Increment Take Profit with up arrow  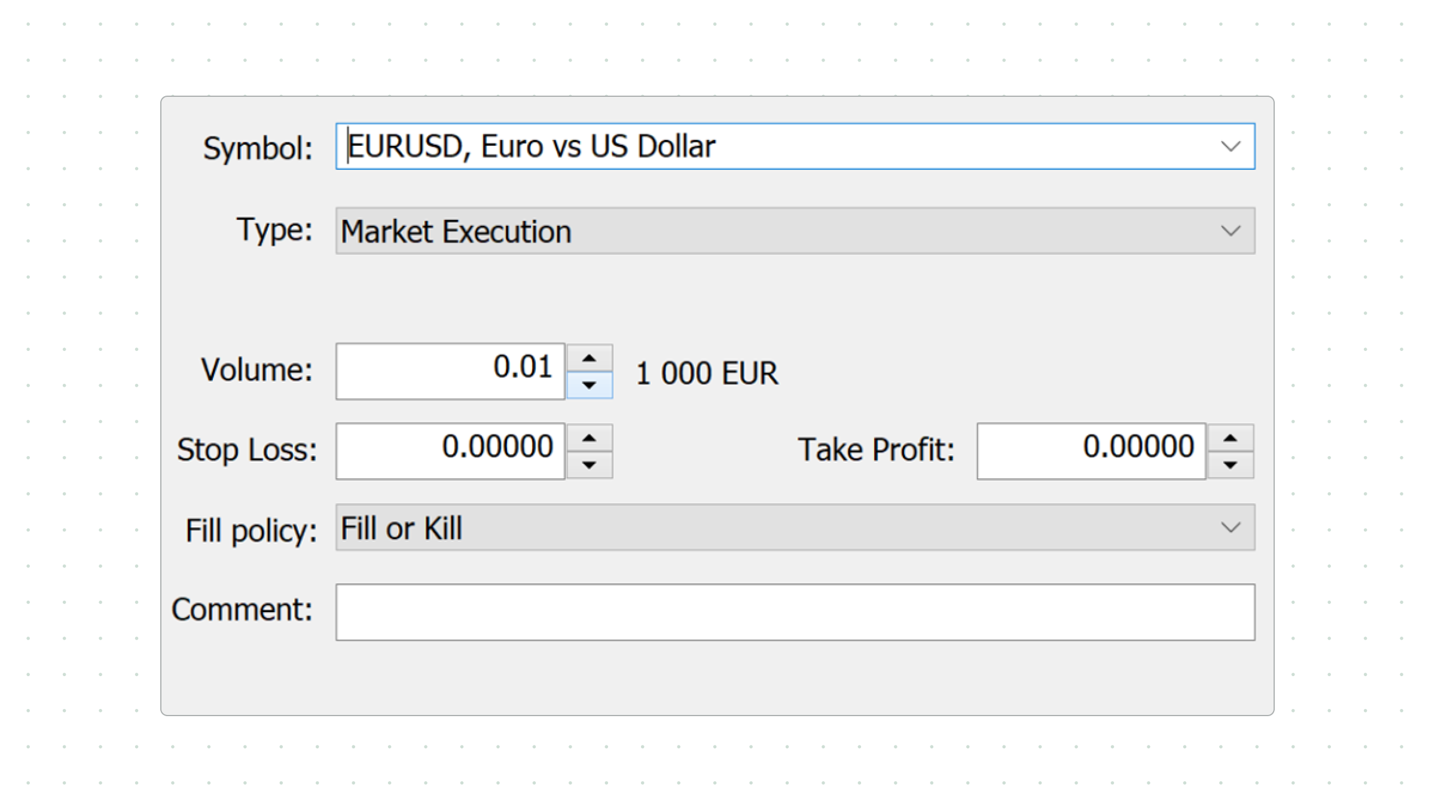(x=1230, y=438)
